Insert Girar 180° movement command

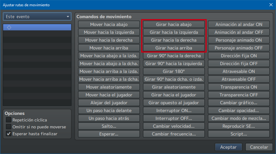click(174, 71)
